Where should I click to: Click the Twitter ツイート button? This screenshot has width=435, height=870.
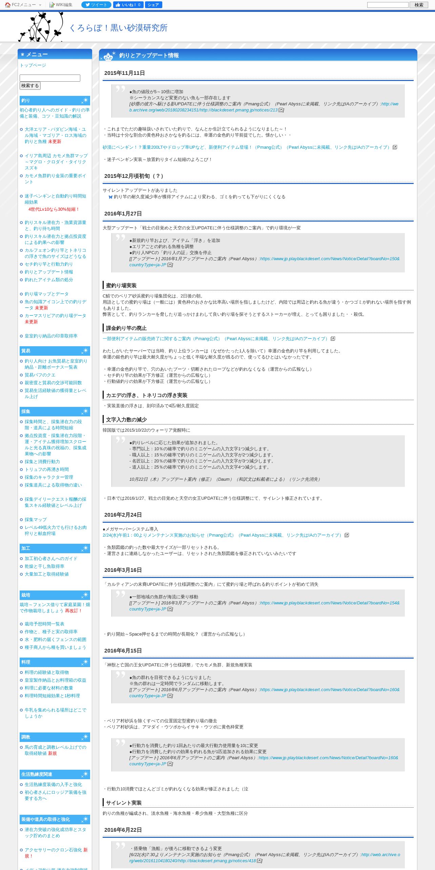[96, 5]
